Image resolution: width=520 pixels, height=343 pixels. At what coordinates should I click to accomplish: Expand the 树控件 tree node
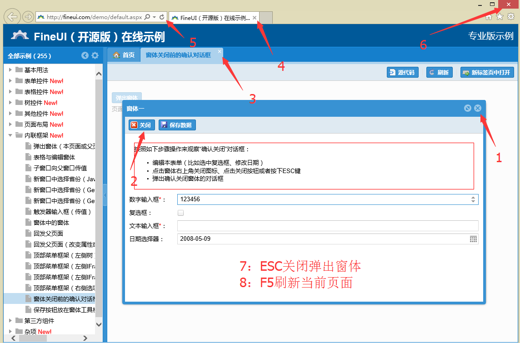click(x=10, y=103)
